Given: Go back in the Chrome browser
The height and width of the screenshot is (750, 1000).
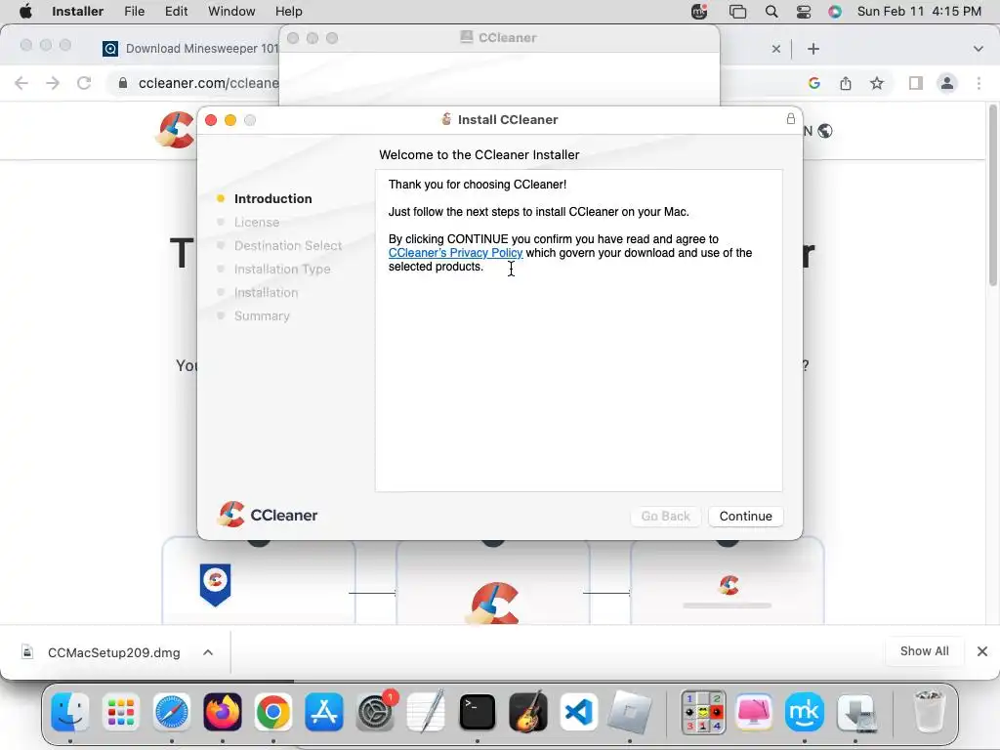Looking at the screenshot, I should pos(21,83).
